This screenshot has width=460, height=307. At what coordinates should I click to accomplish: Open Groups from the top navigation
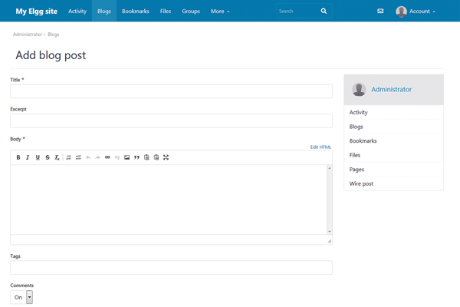click(191, 12)
